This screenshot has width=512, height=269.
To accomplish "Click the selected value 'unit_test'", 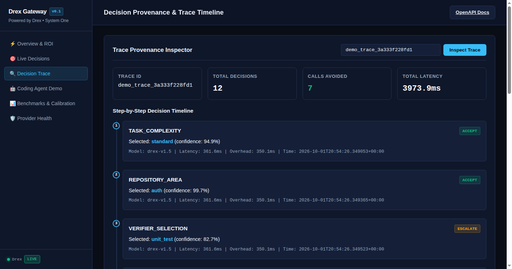I will click(x=162, y=239).
